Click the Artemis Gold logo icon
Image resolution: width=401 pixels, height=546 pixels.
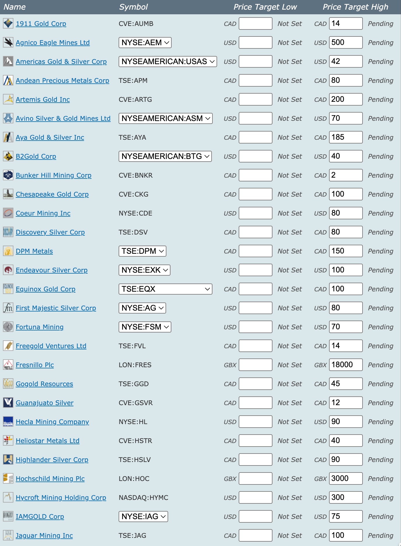point(8,99)
